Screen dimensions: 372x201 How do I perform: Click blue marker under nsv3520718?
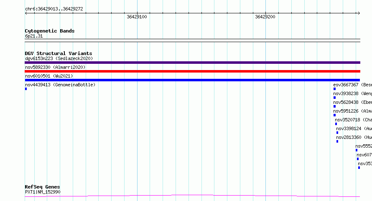(x=336, y=124)
